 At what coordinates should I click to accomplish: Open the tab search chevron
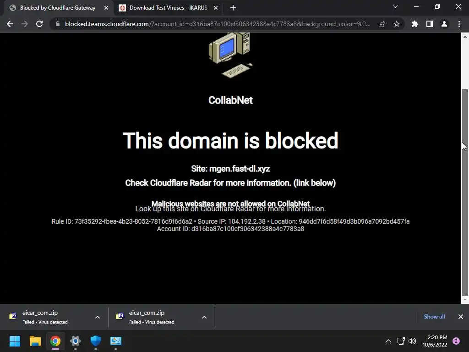coord(395,6)
